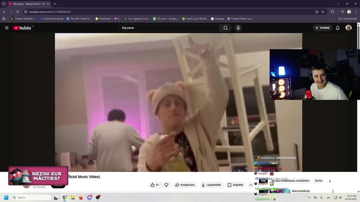This screenshot has width=360, height=202.
Task: Click the URL address bar text
Action: [50, 12]
